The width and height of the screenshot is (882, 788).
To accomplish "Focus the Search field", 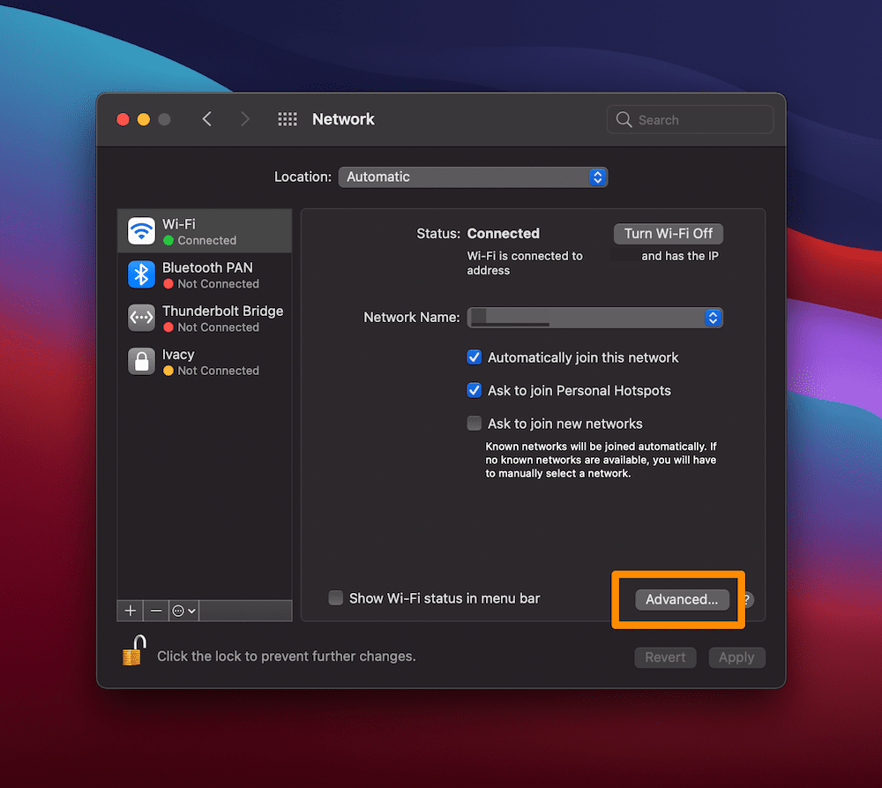I will pos(690,119).
